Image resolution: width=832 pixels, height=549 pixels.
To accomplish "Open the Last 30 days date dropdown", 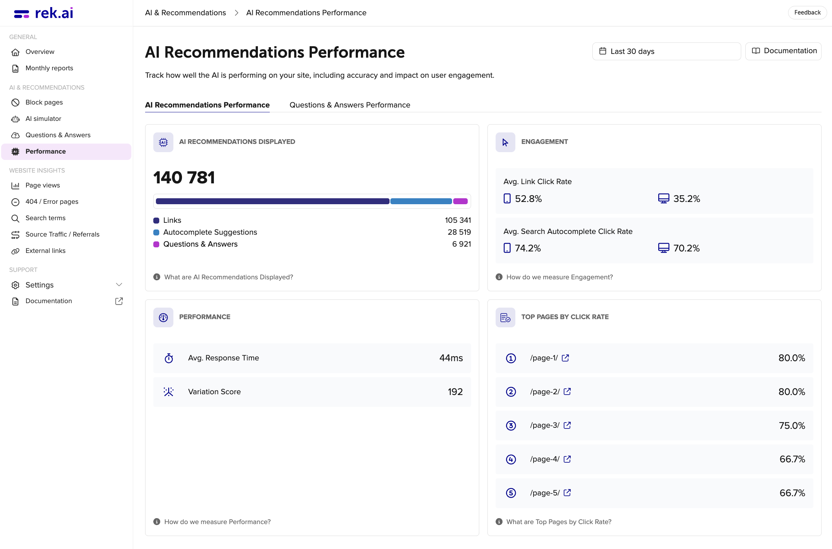I will [666, 51].
